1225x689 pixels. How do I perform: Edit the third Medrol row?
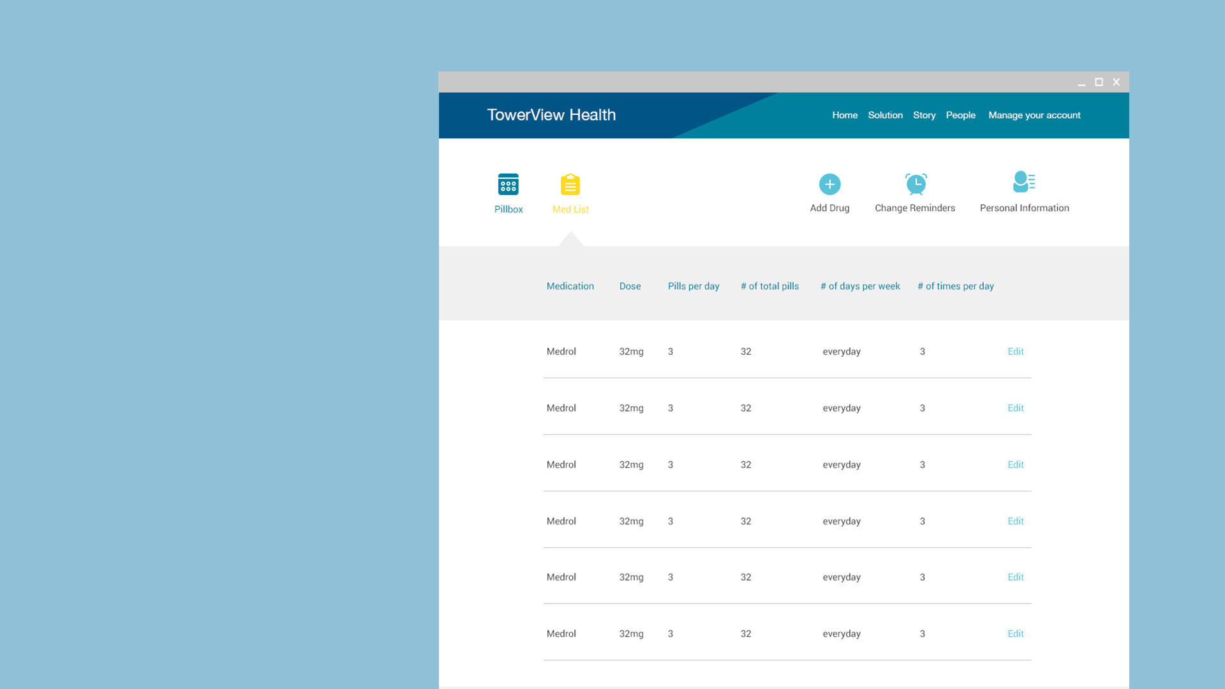pos(1015,465)
